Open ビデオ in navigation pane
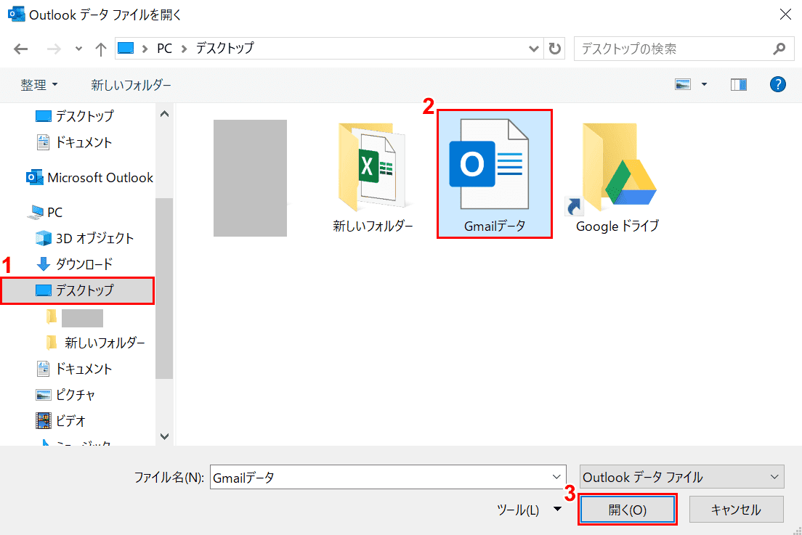This screenshot has height=535, width=802. pos(61,421)
